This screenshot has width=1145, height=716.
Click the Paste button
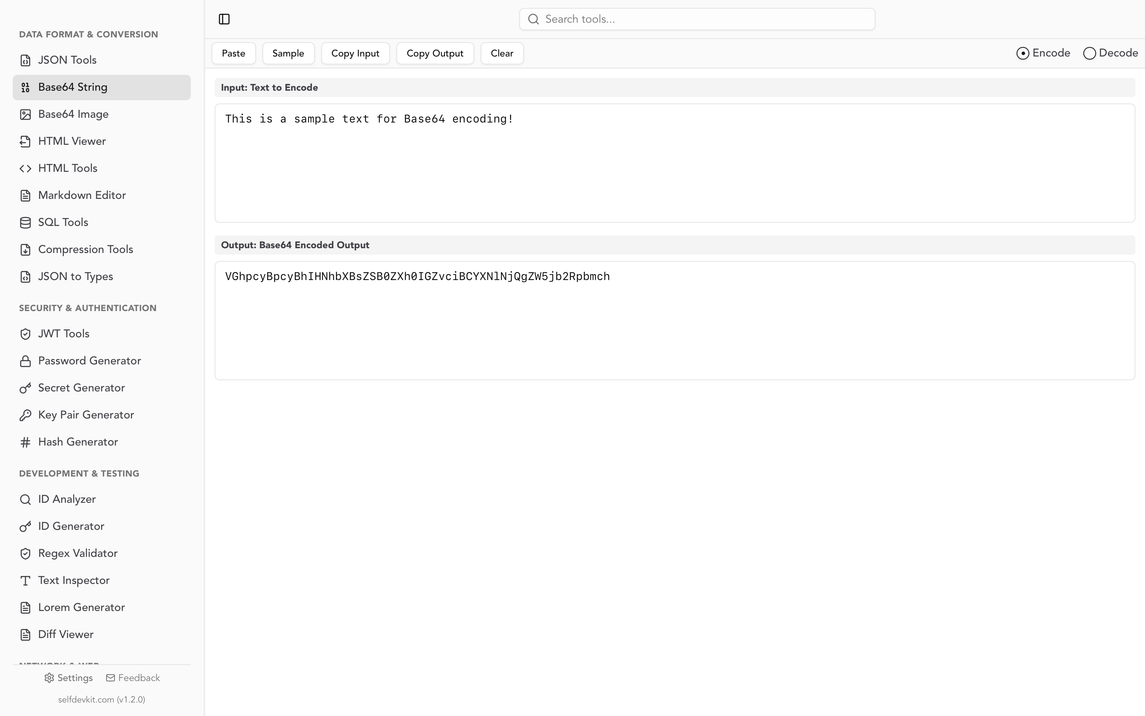[x=234, y=53]
